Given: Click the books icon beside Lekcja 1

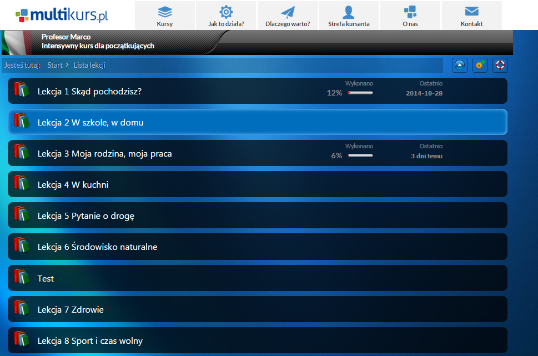Looking at the screenshot, I should coord(21,91).
